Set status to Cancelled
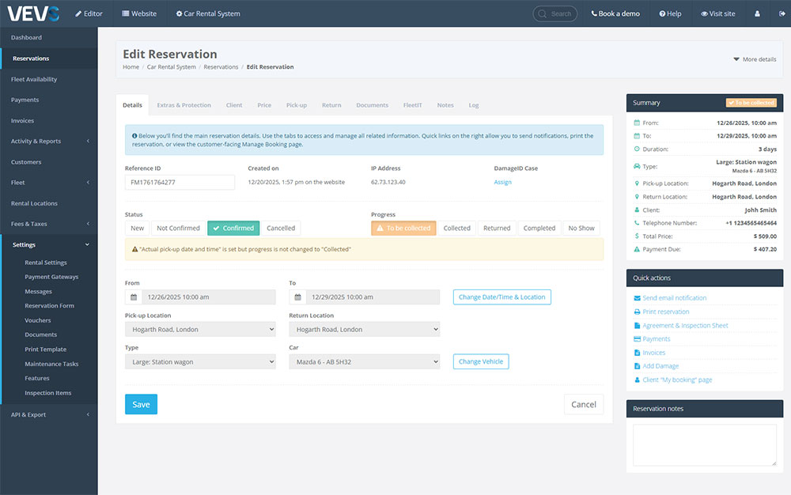 point(281,228)
